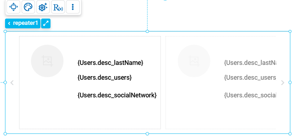Select the {Users.desc_users} text in first card
The image size is (295, 136).
(x=105, y=77)
